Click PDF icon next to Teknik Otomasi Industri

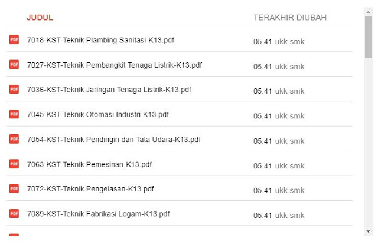(14, 114)
